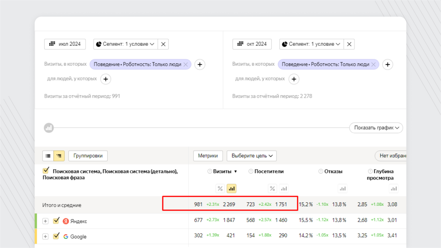Switch to tree hierarchy view
The height and width of the screenshot is (248, 441).
coord(59,156)
